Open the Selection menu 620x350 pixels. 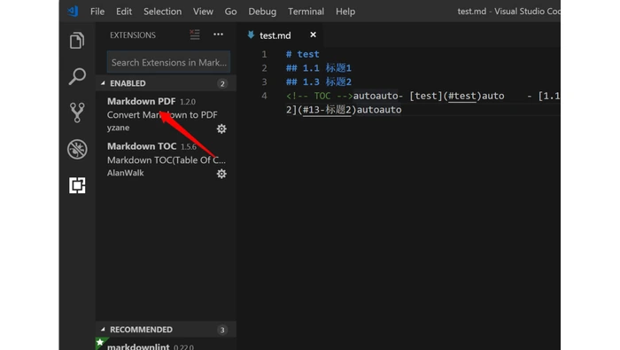[x=162, y=12]
